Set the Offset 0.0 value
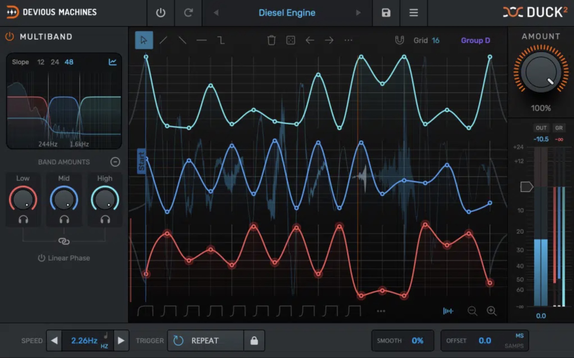Viewport: 574px width, 358px height. [485, 340]
